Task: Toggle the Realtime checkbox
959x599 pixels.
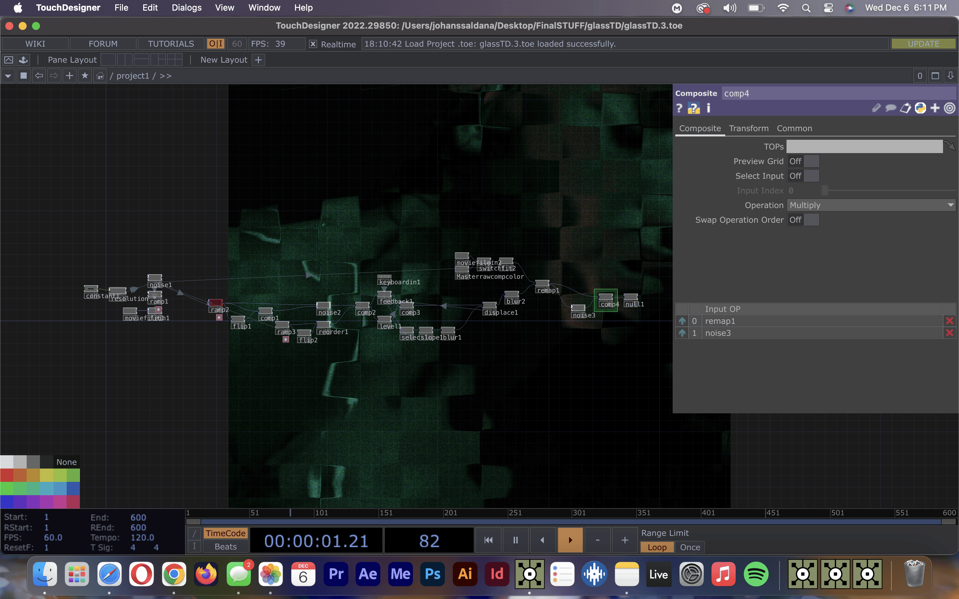Action: (313, 44)
